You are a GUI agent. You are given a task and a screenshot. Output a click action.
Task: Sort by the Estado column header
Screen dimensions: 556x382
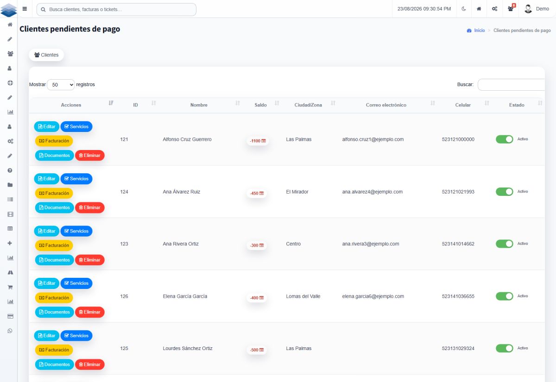click(518, 105)
